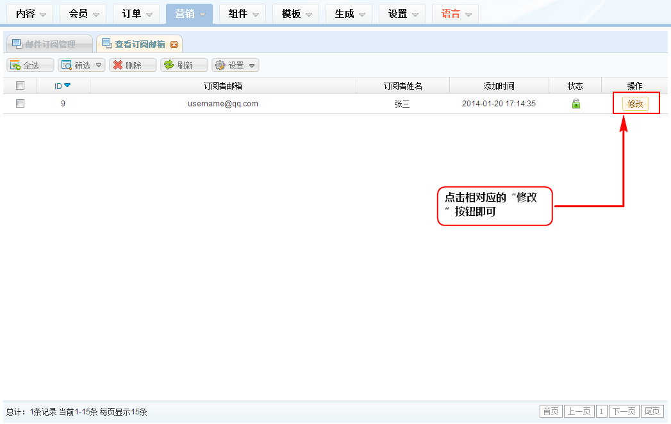Click the green lock status icon
The image size is (671, 424).
[x=576, y=104]
